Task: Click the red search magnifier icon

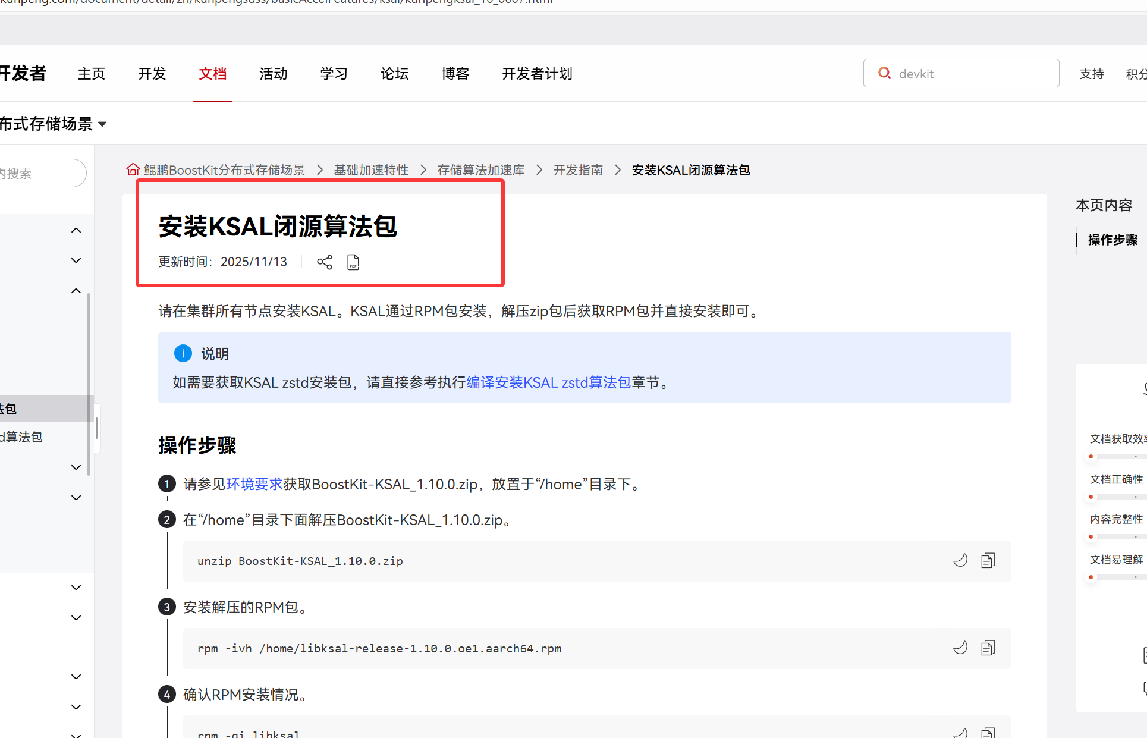Action: (x=884, y=73)
